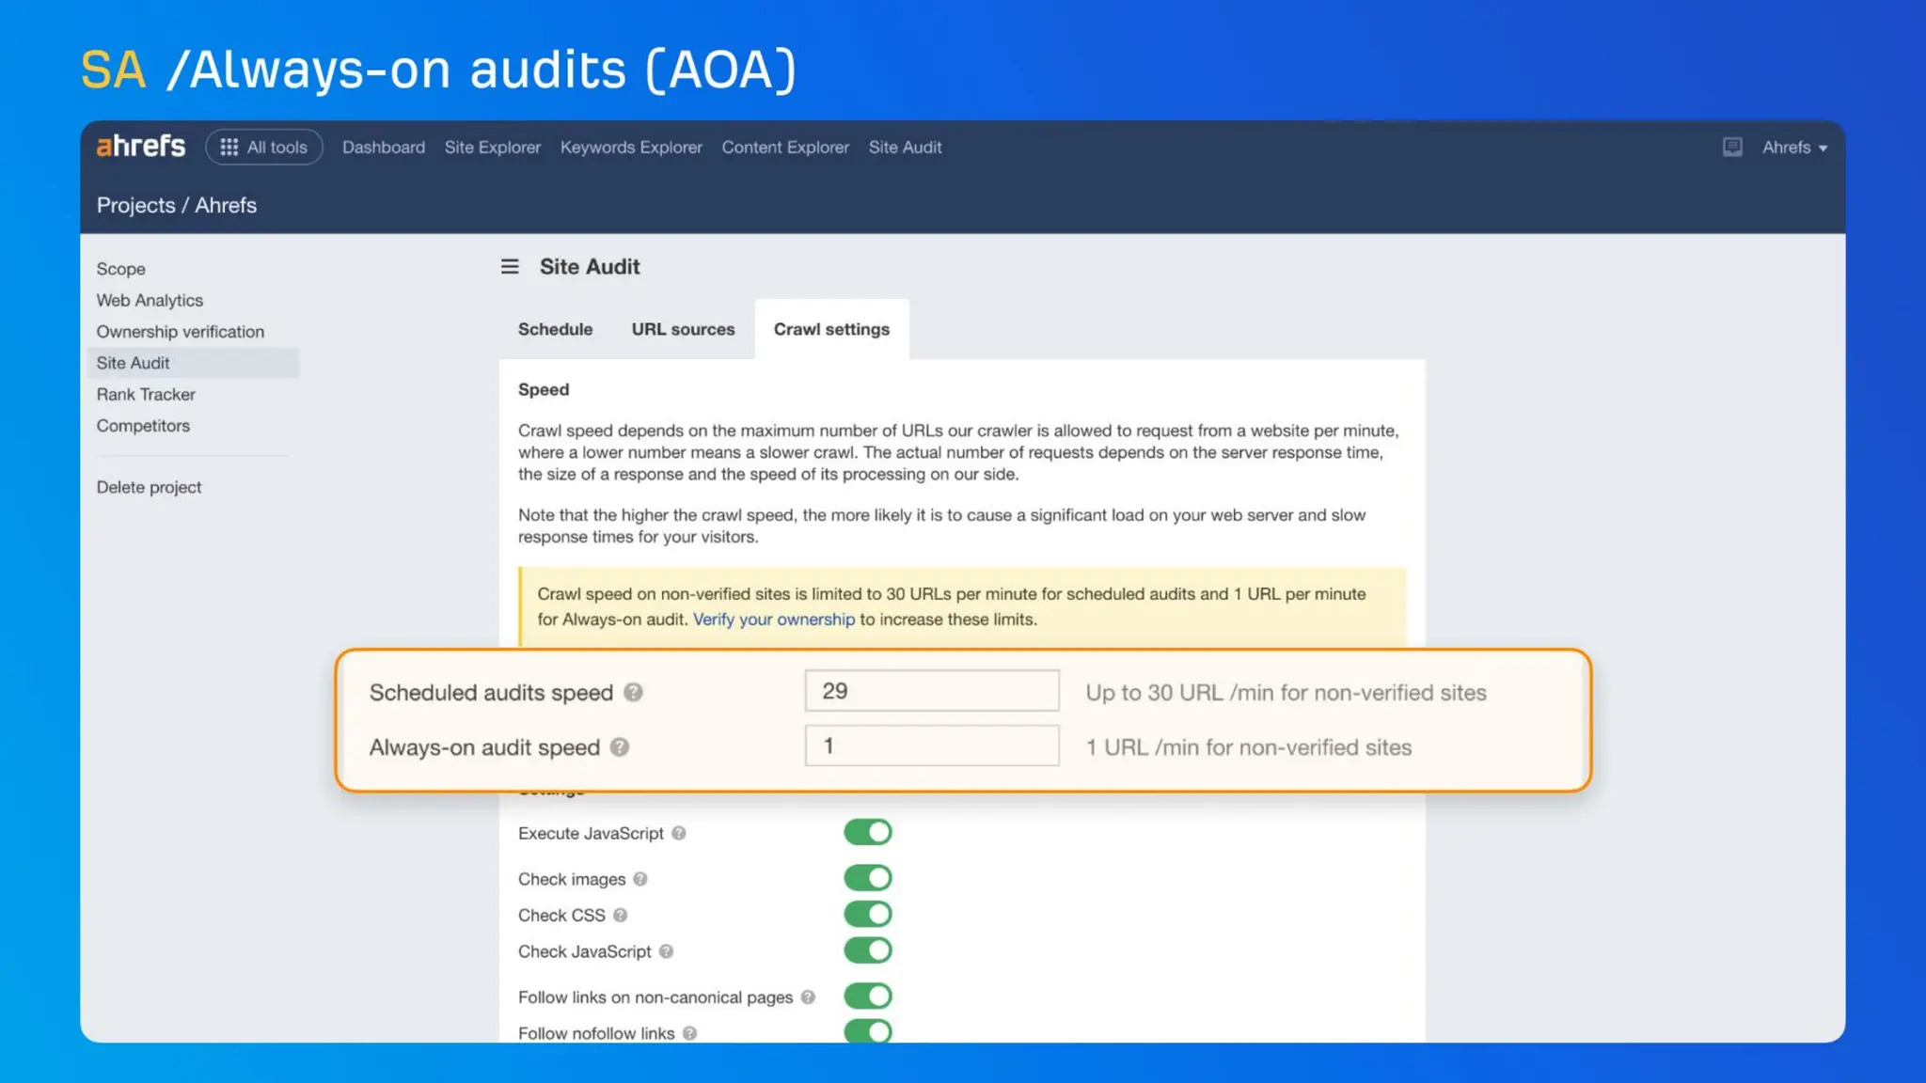Click the '1 URL /min for non-verified sites' hint
The height and width of the screenshot is (1083, 1926).
click(x=1248, y=747)
